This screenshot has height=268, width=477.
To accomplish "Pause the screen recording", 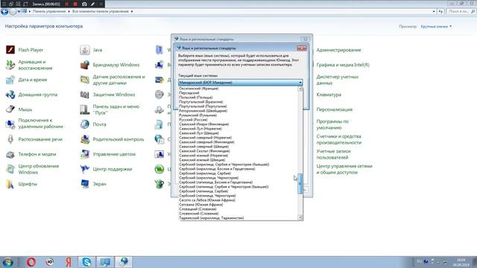I will pos(67,4).
